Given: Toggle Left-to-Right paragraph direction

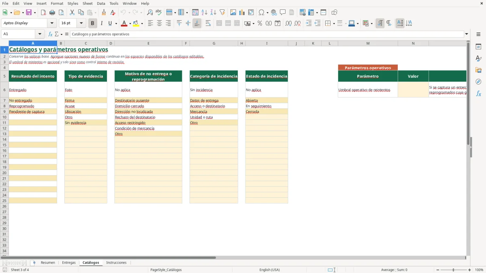Looking at the screenshot, I should click(380, 23).
